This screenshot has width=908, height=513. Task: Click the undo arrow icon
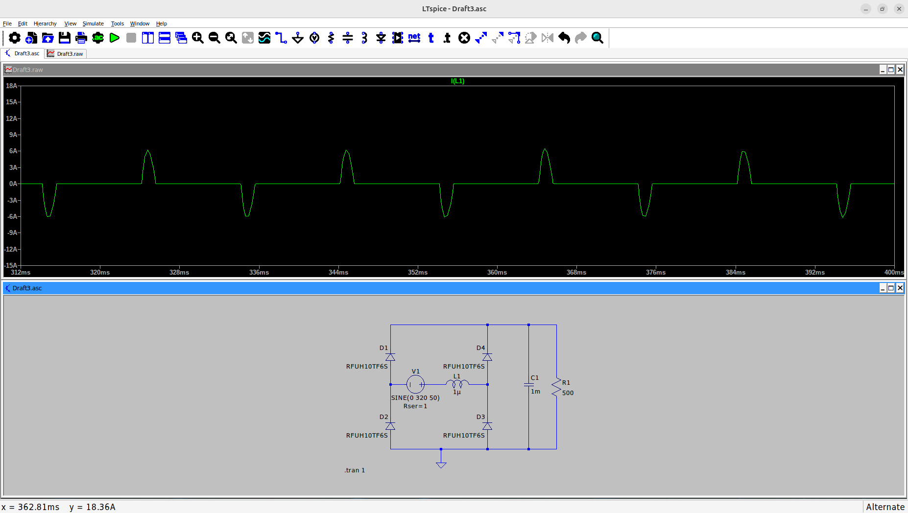coord(564,38)
